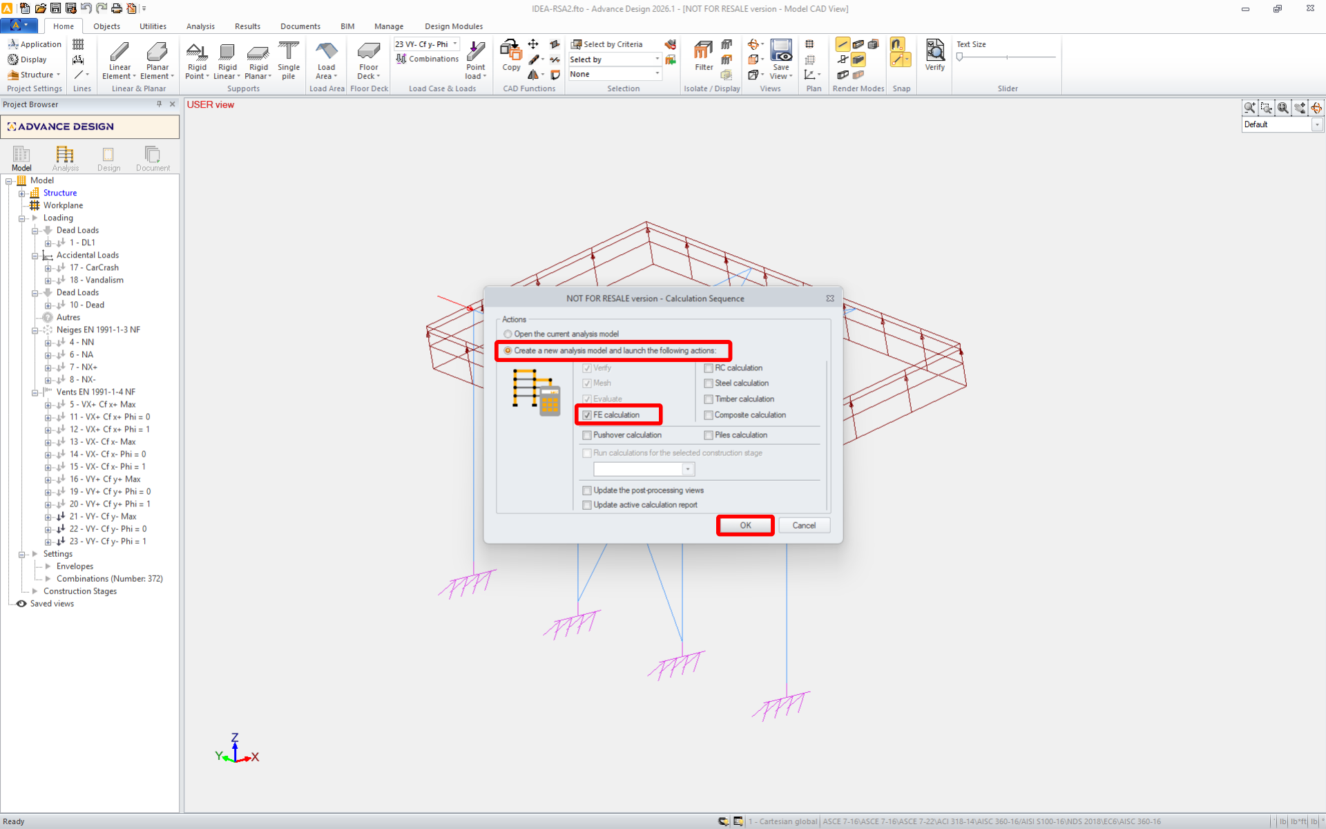Viewport: 1326px width, 829px height.
Task: Select Open the current analysis model option
Action: (x=508, y=334)
